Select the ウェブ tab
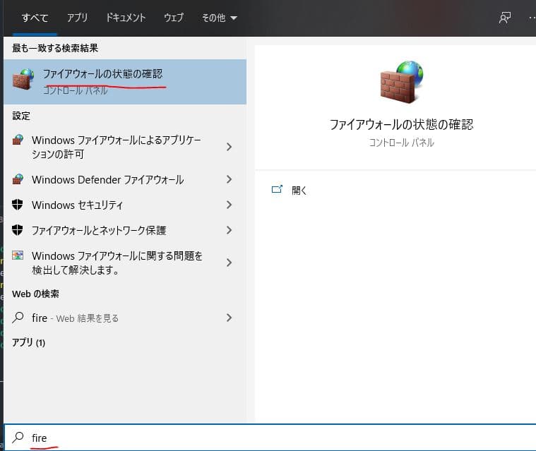Image resolution: width=536 pixels, height=451 pixels. click(173, 18)
